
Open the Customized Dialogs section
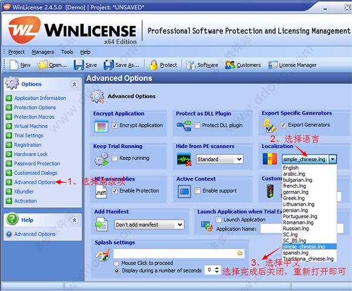tap(35, 173)
